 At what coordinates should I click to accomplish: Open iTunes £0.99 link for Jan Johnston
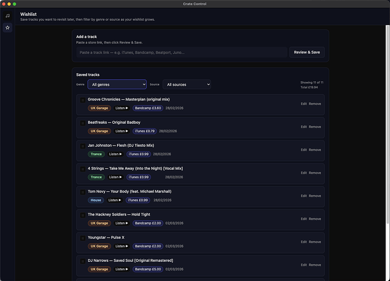(x=138, y=154)
